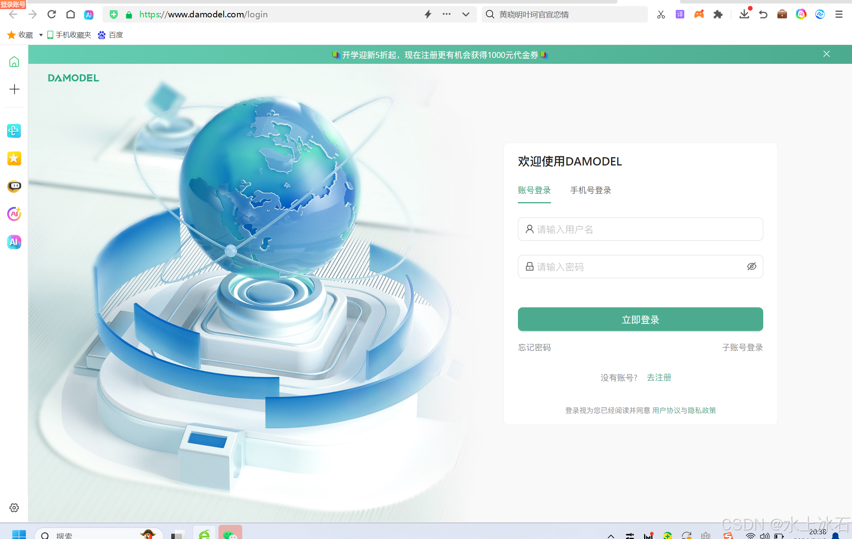Screen dimensions: 852x539
Task: Open the browser hamburger main menu
Action: pos(839,15)
